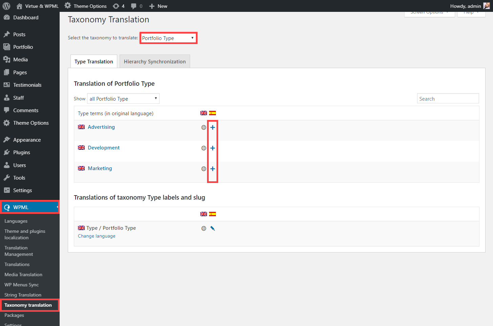Open Portfolio menu in sidebar
The height and width of the screenshot is (326, 493).
pyautogui.click(x=30, y=47)
